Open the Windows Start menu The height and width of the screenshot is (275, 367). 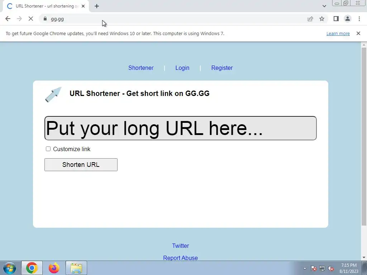[x=9, y=268]
